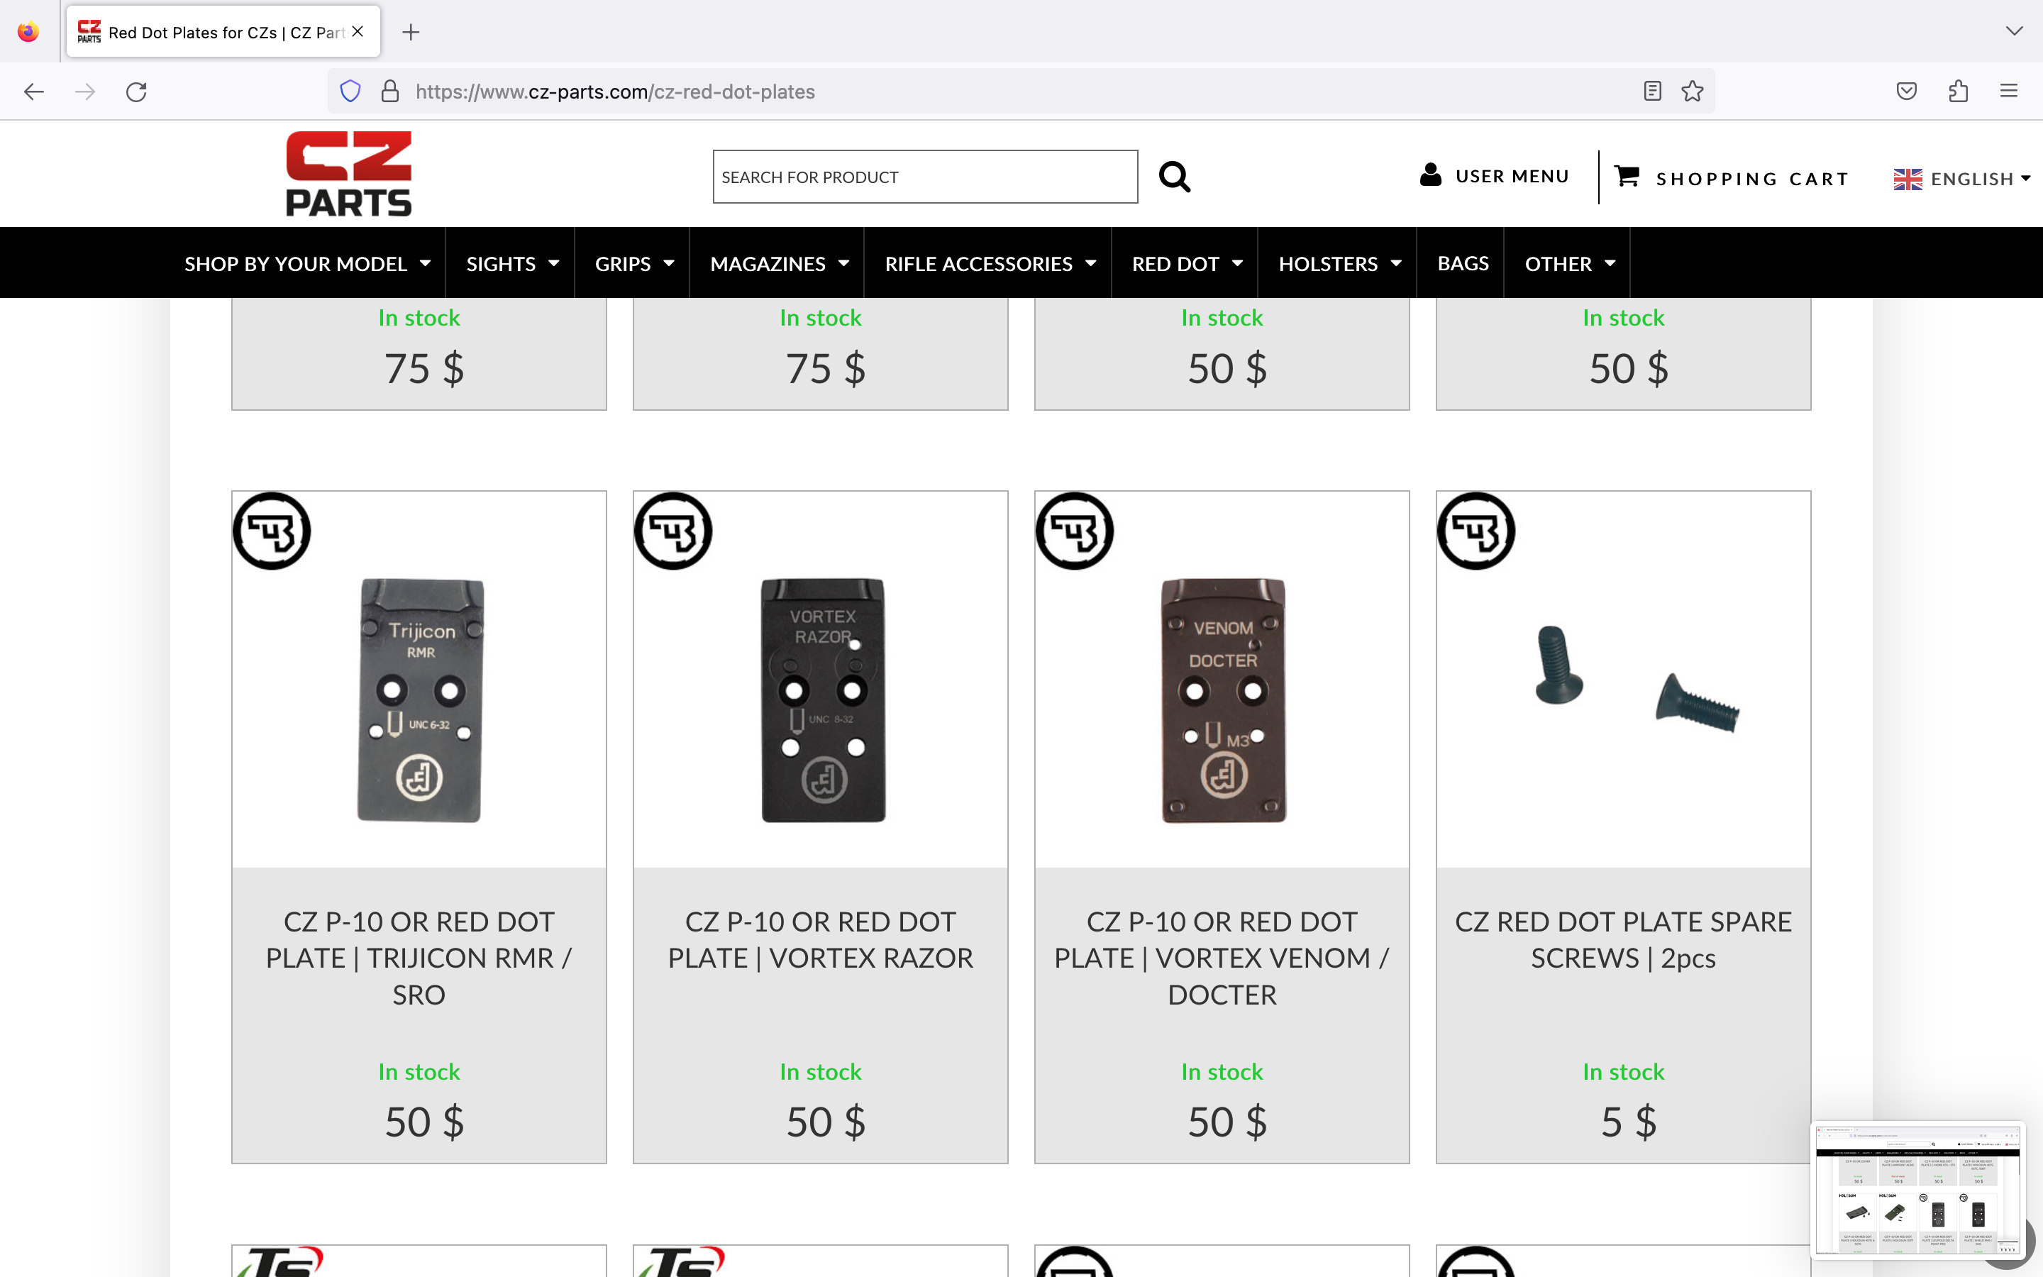The width and height of the screenshot is (2043, 1277).
Task: Click In stock label on Vortex Razor card
Action: pos(821,1072)
